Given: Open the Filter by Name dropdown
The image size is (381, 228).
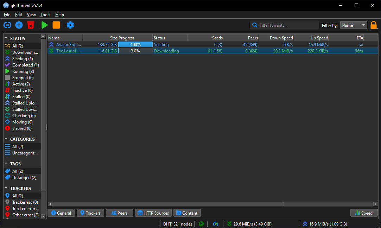Looking at the screenshot, I should coord(354,25).
